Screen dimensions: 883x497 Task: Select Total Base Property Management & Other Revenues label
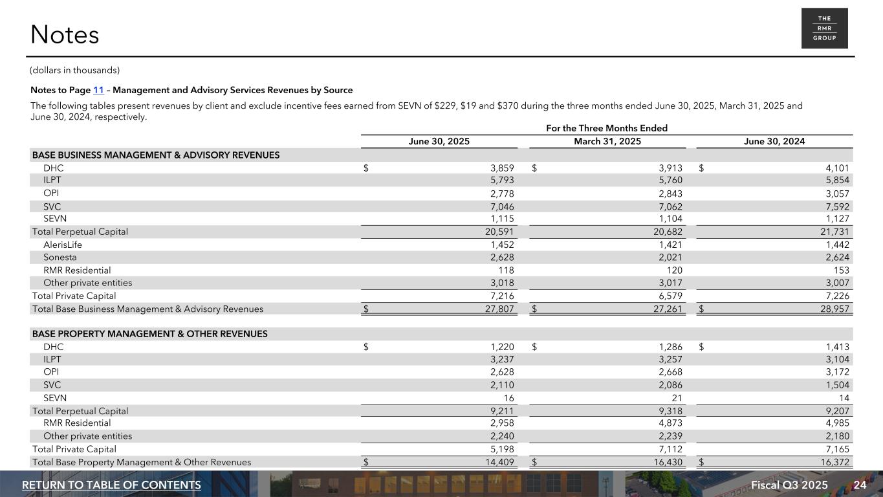[x=141, y=462]
